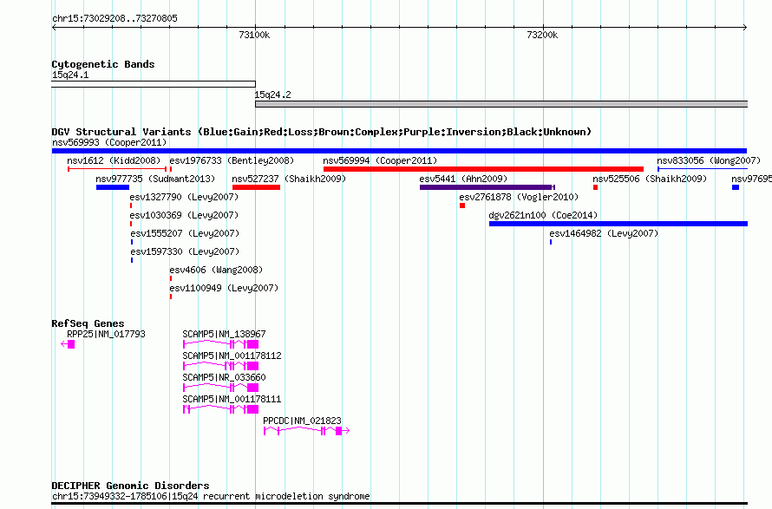Click esv2761878 (Vogler2010) variant label
This screenshot has width=772, height=509.
point(519,197)
